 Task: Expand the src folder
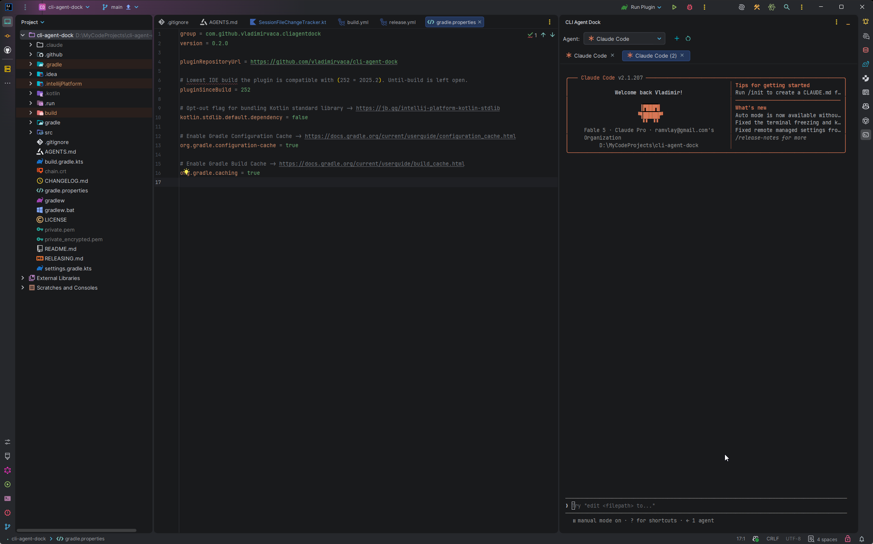[30, 132]
